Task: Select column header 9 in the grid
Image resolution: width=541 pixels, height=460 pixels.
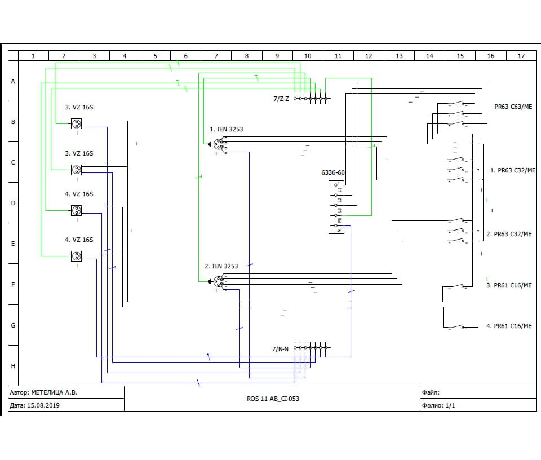Action: click(277, 56)
